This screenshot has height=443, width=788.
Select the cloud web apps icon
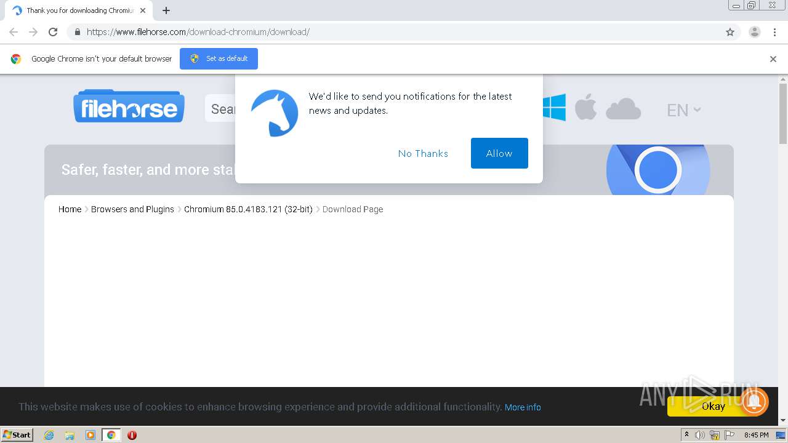[x=623, y=109]
